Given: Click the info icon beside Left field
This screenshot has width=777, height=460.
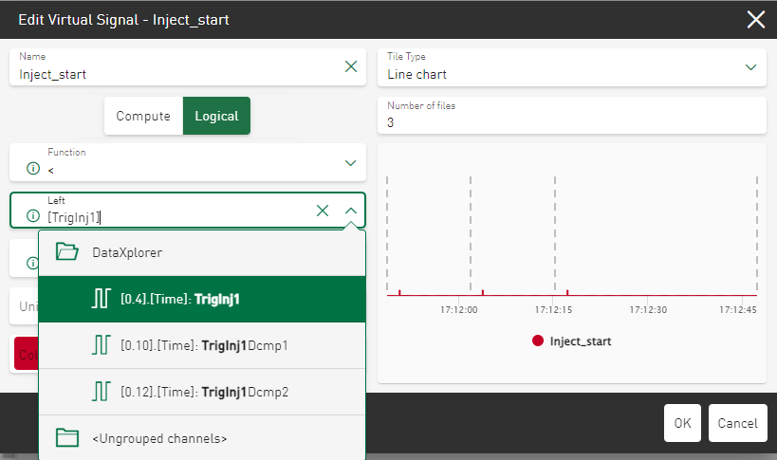Looking at the screenshot, I should [x=33, y=216].
